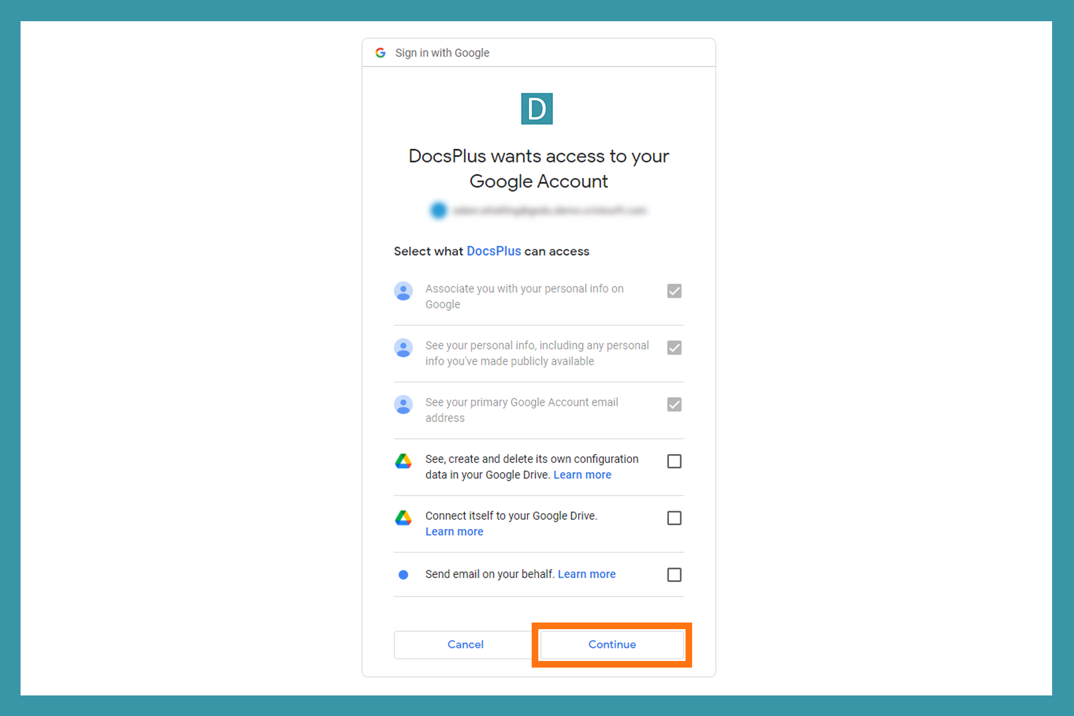Click profile icon beside See your personal info
This screenshot has height=716, width=1074.
point(403,348)
